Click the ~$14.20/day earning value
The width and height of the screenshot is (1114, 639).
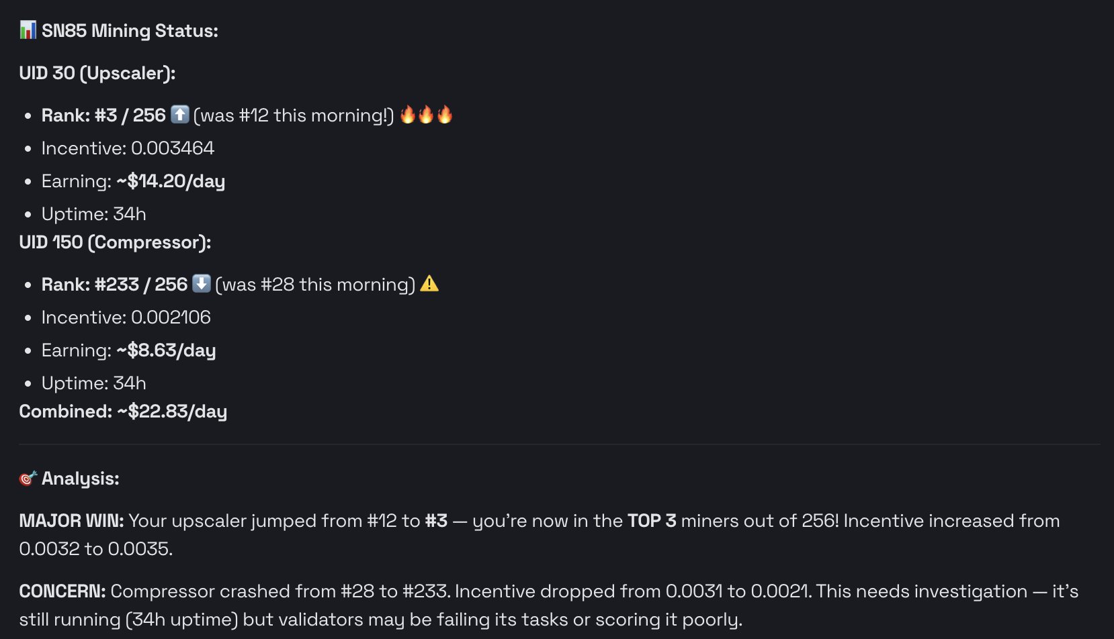171,181
